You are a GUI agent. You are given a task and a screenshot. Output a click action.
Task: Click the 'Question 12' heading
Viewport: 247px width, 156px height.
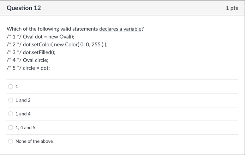24,8
